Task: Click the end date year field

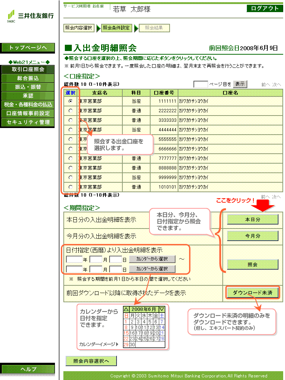Action: [74, 269]
